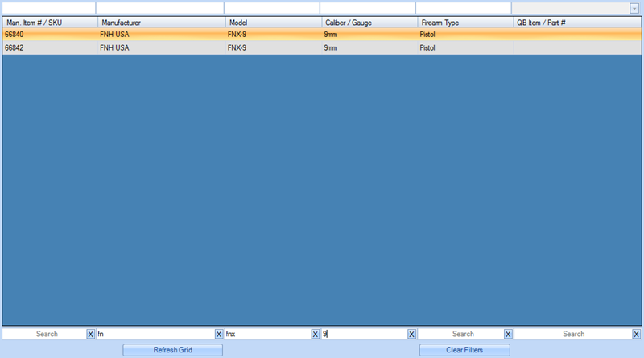Focus the Manufacturer search field with 'fn'
Image resolution: width=644 pixels, height=358 pixels.
[155, 334]
